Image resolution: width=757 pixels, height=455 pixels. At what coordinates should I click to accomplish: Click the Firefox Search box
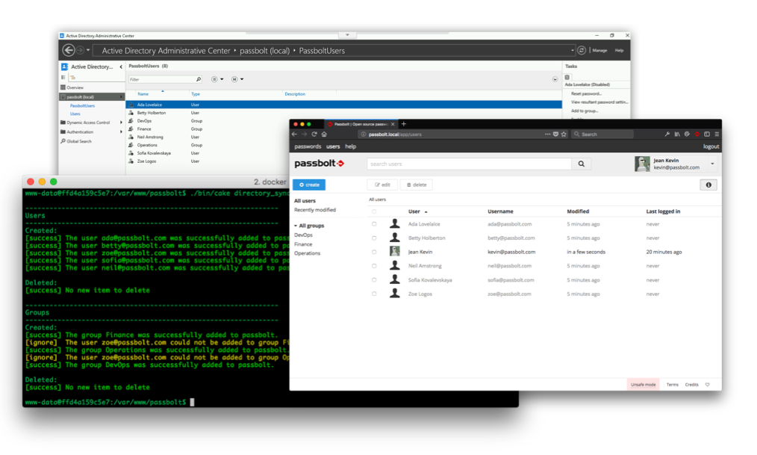[602, 134]
